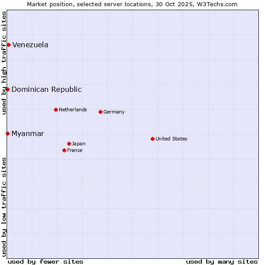Select the Dominican Republic red data point
Viewport: 265px width, 265px height.
(x=8, y=89)
